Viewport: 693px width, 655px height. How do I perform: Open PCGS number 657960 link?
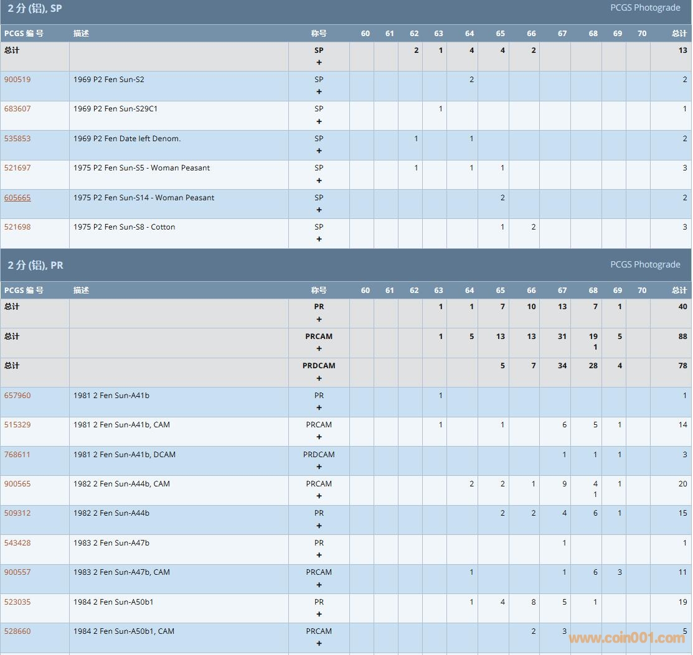tap(17, 396)
